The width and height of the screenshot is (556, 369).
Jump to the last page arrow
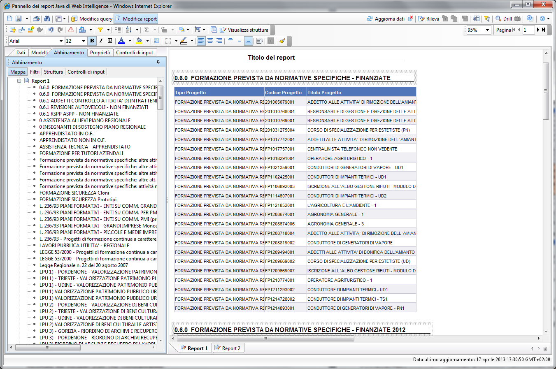[x=544, y=30]
